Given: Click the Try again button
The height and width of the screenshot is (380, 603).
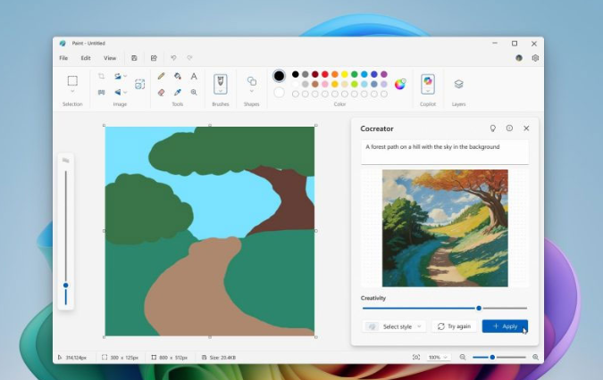Looking at the screenshot, I should (453, 326).
